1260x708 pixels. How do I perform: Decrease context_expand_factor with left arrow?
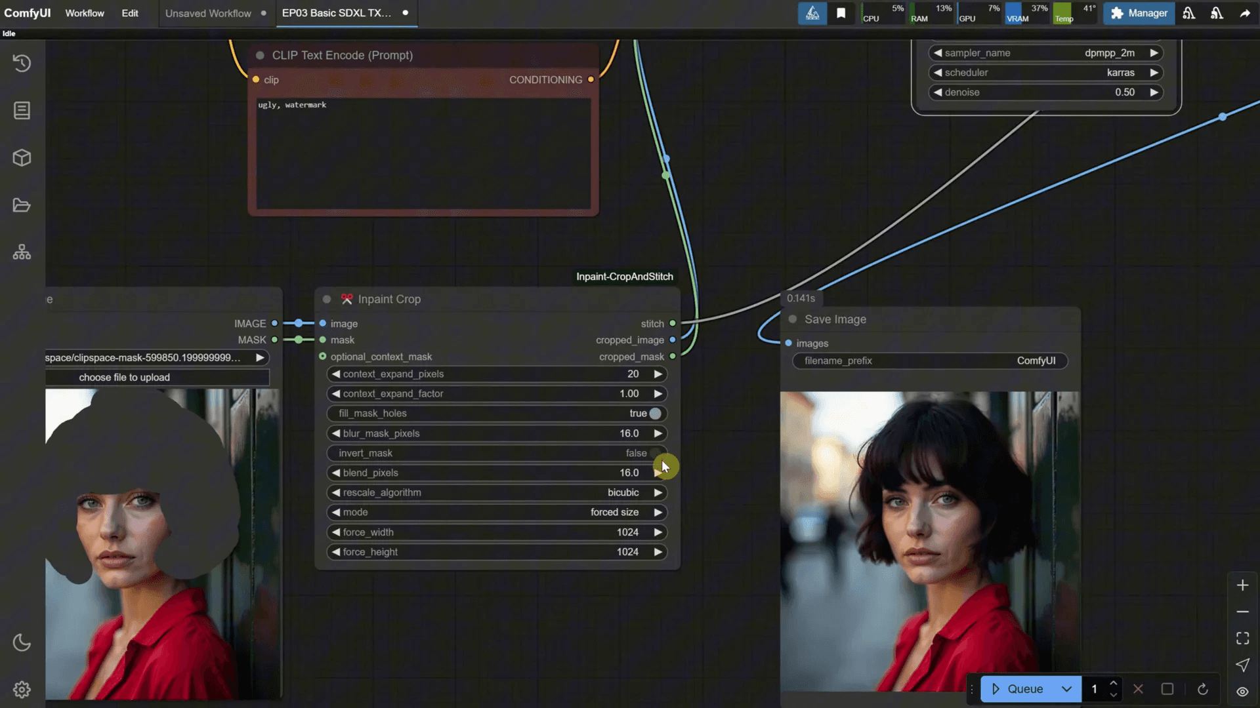(x=336, y=393)
